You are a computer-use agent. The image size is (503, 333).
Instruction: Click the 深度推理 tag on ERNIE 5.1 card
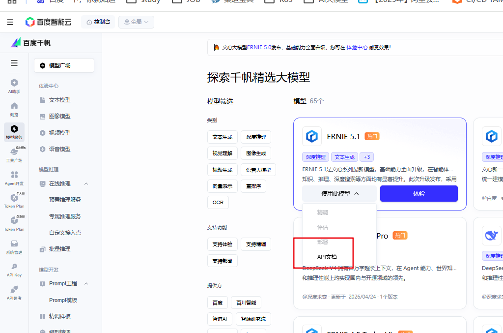316,157
